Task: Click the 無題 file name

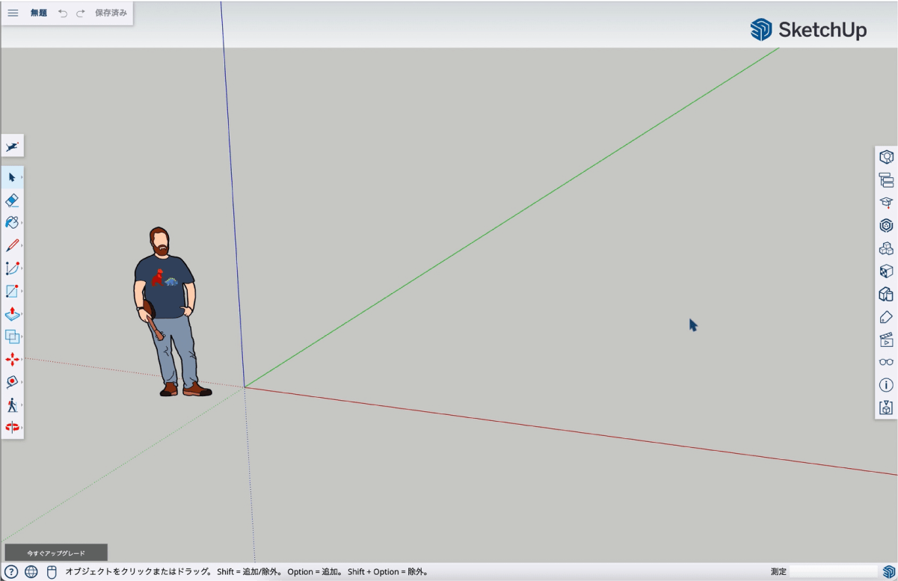Action: pos(38,13)
